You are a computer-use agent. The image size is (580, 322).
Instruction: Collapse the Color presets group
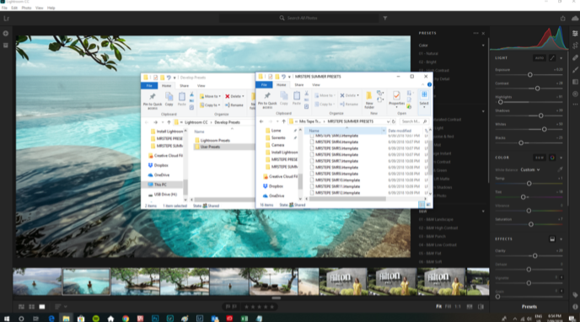[483, 46]
